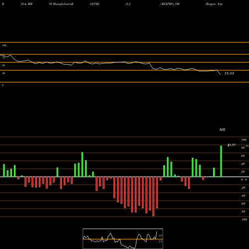Click the 'REXPRO_SM' symbol label
249x249 pixels.
[x=170, y=4]
